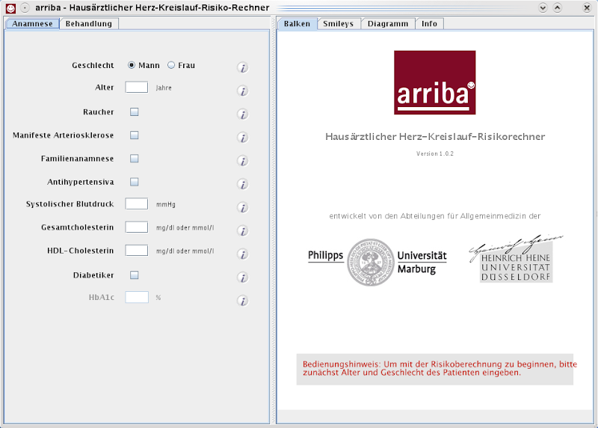Screen dimensions: 598x428
Task: Click info icon for Manifeste Arteriosklerose
Action: coord(242,138)
